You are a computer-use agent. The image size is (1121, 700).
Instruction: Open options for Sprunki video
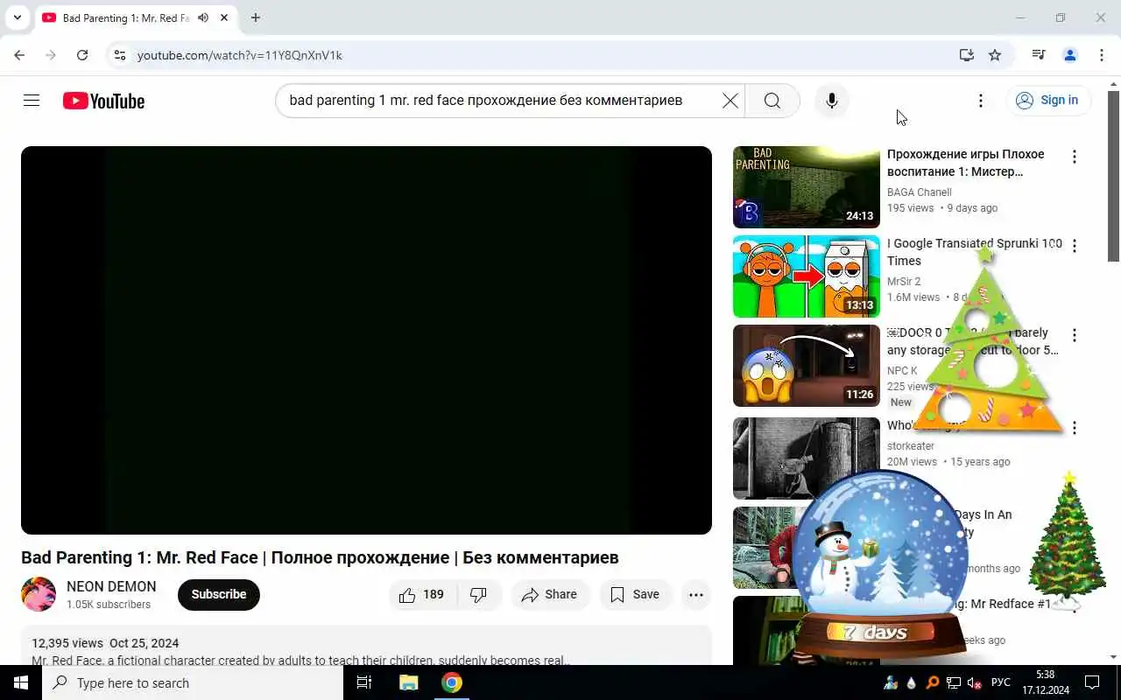1075,246
